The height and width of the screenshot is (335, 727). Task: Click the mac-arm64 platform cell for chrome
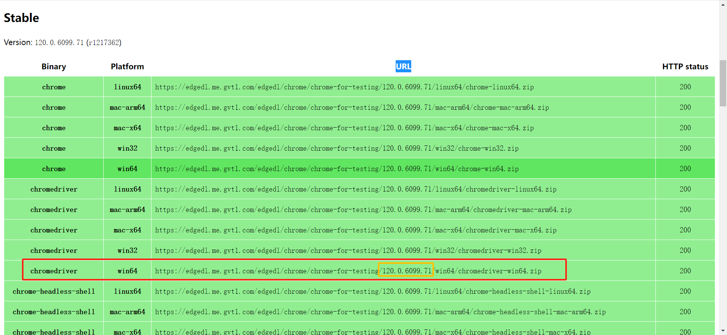point(128,108)
